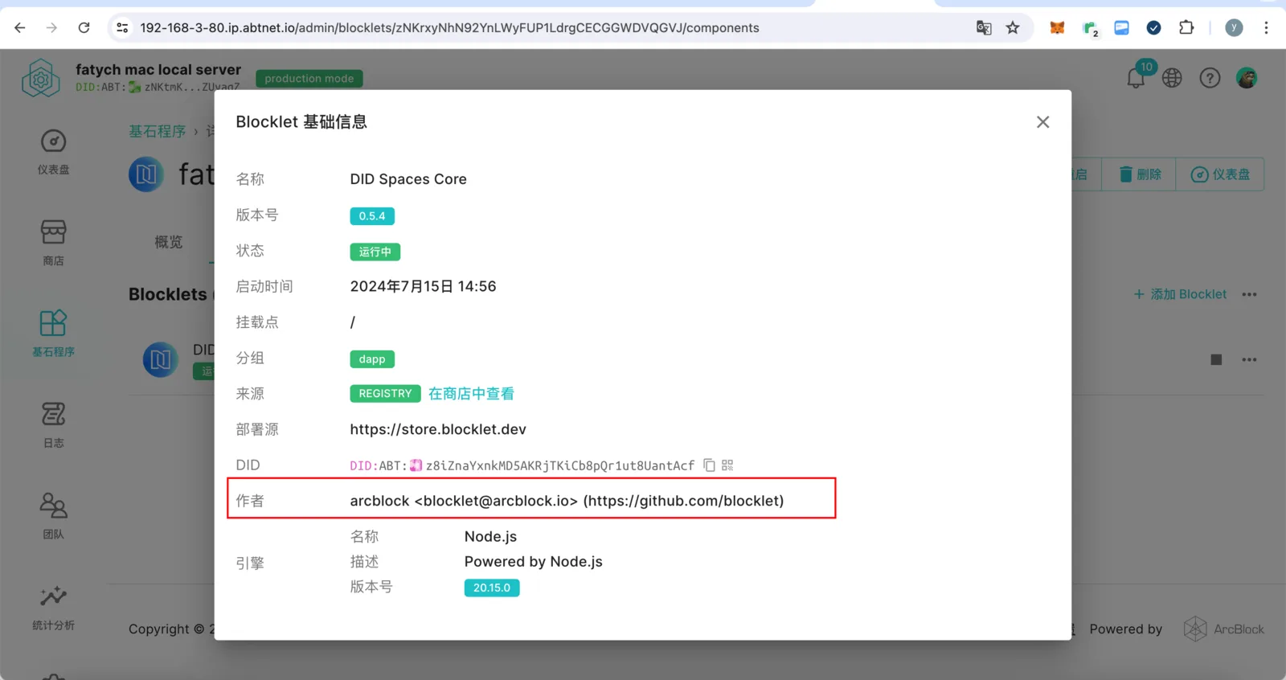Translate this page icon
The image size is (1286, 680).
click(984, 28)
